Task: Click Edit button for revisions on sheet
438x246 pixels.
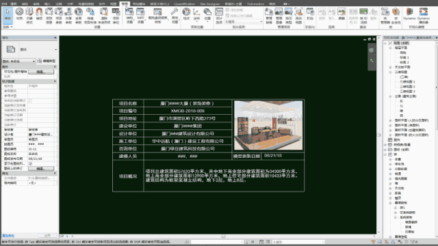Action: (41, 169)
